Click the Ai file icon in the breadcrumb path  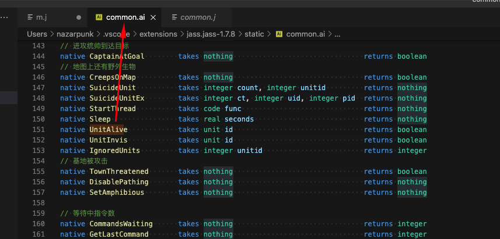click(279, 34)
